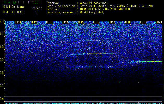Click the kHz axis unit label

tap(2, 21)
